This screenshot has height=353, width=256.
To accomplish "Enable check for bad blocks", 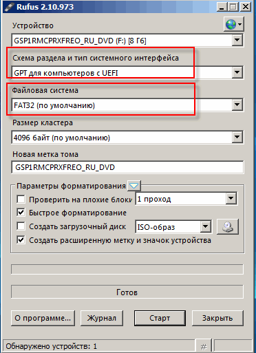I will pos(21,199).
